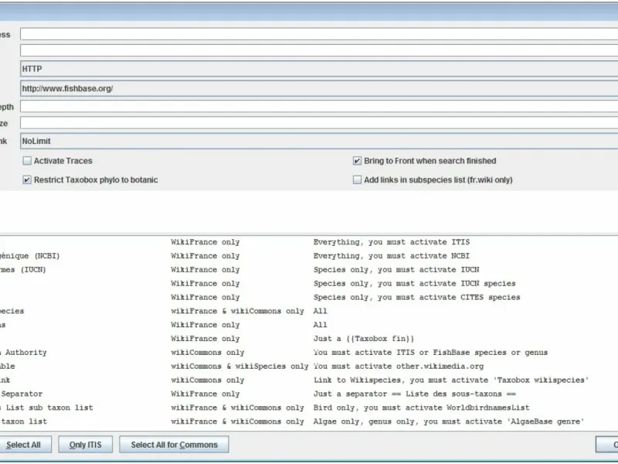The height and width of the screenshot is (464, 618).
Task: Click the topmost empty address input field
Action: click(x=319, y=34)
